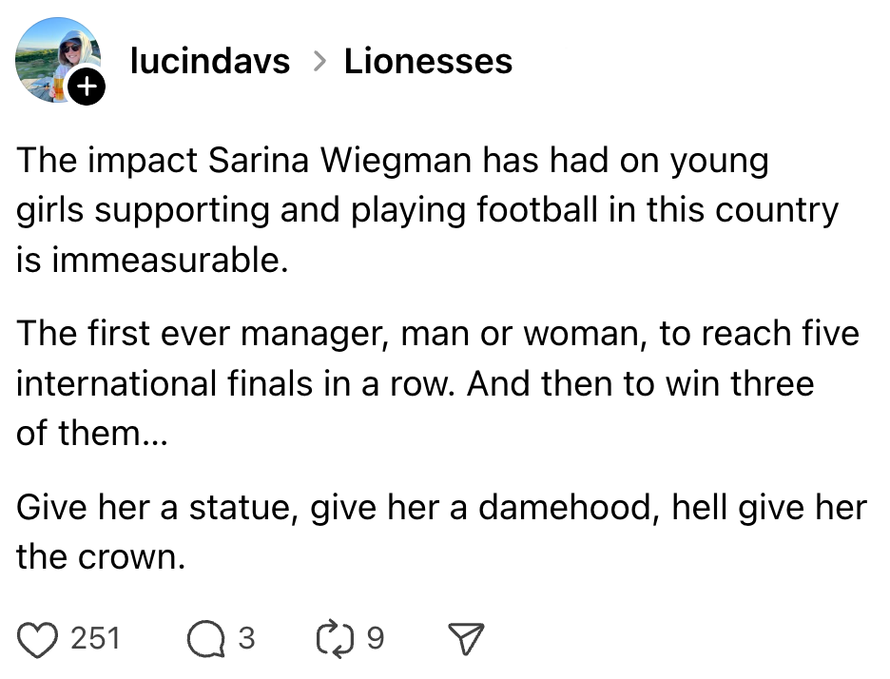Image resolution: width=890 pixels, height=679 pixels.
Task: Click the words 'of them…' in the post
Action: (x=90, y=433)
